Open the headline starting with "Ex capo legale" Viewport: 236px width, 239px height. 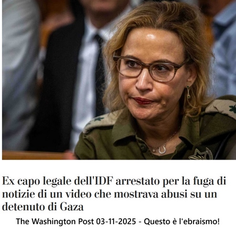click(x=114, y=194)
